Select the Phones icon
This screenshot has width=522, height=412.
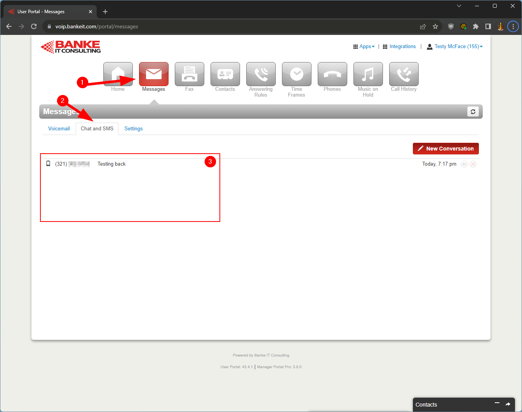332,74
